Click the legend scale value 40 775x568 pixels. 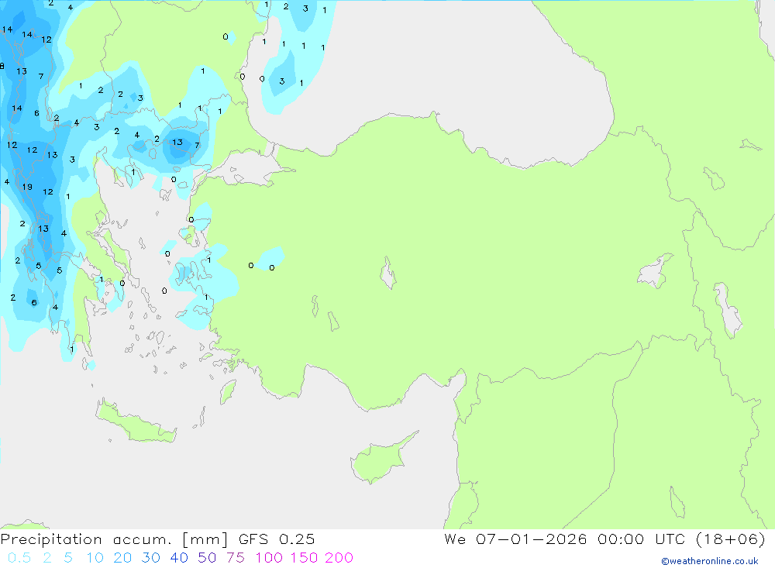(x=179, y=558)
